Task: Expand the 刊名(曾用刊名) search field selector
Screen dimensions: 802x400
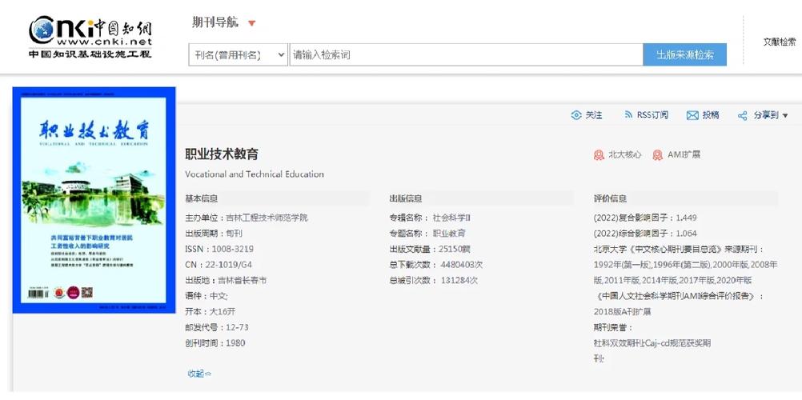Action: pos(239,54)
